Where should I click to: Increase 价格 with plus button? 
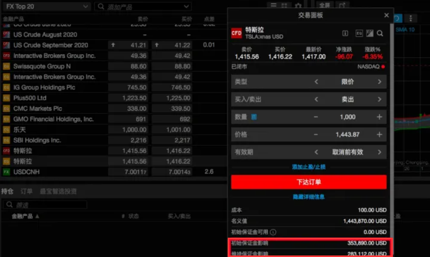(380, 135)
